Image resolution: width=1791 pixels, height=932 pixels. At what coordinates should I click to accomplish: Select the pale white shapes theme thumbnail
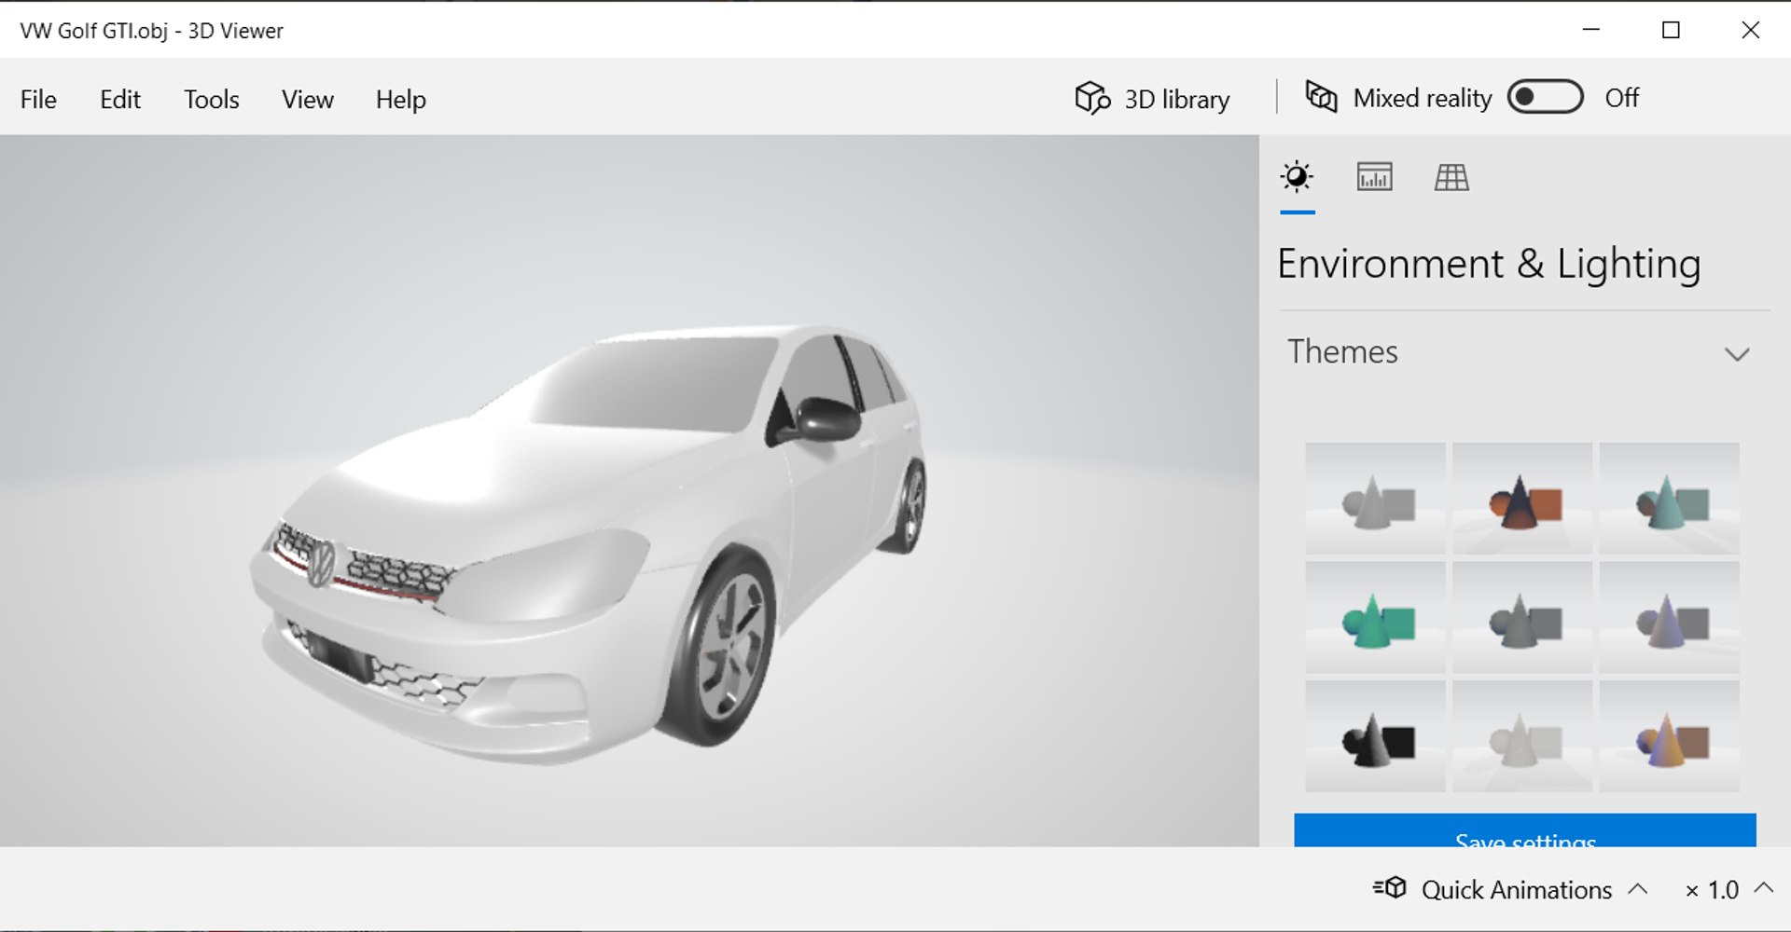(1522, 736)
